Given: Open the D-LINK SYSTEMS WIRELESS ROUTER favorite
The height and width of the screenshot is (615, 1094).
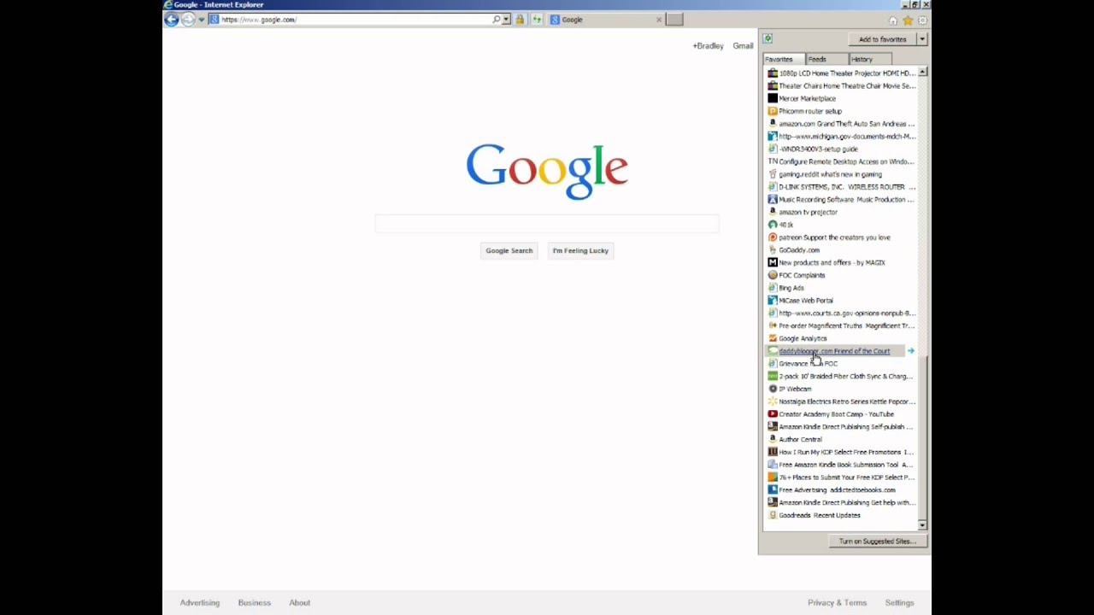Looking at the screenshot, I should 841,187.
